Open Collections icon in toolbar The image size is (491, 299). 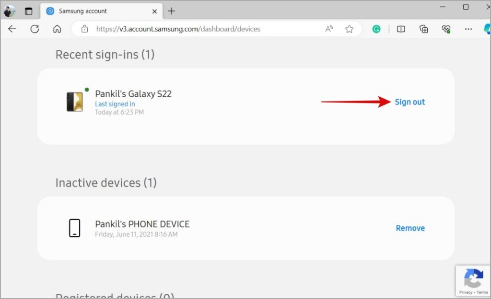pyautogui.click(x=424, y=29)
